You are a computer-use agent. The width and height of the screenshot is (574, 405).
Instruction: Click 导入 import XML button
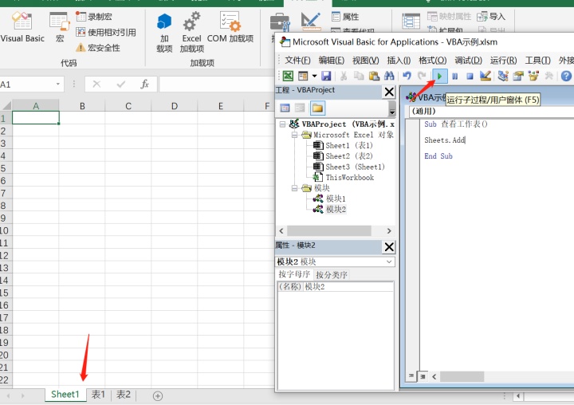491,17
